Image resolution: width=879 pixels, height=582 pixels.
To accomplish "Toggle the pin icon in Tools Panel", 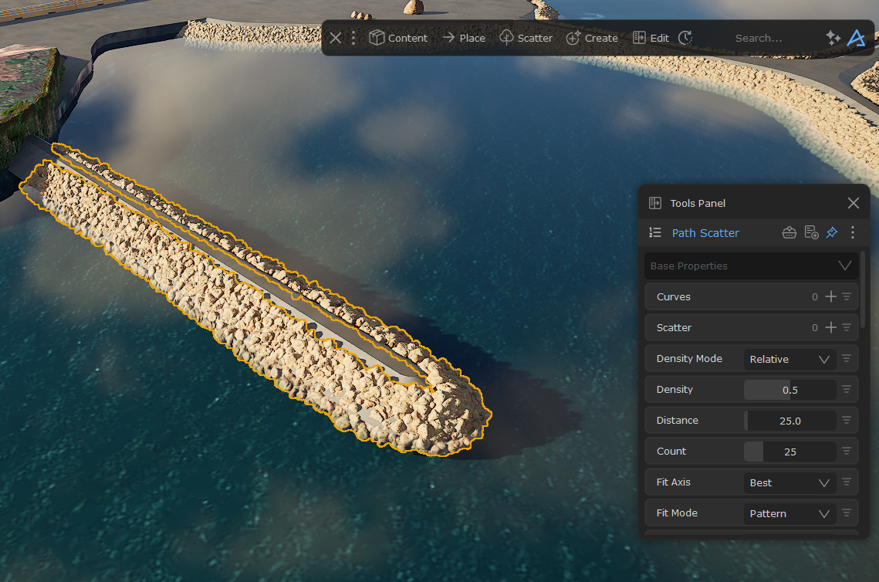I will pos(832,232).
